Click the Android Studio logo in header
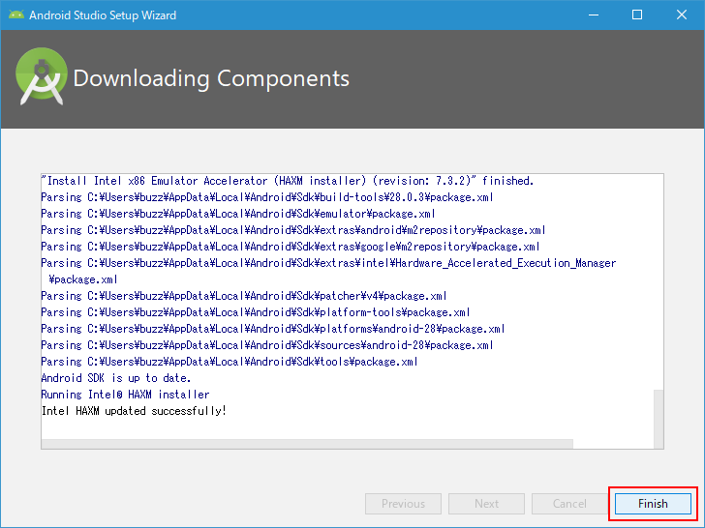Viewport: 705px width, 528px height. click(x=42, y=76)
